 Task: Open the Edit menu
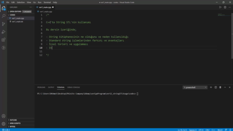[x=13, y=3]
